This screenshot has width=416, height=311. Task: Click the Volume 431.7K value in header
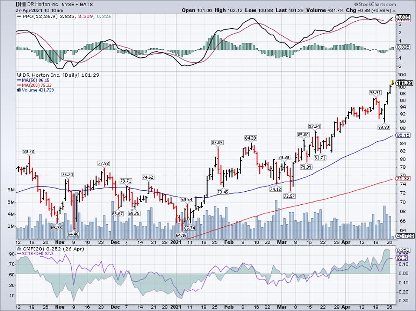[x=325, y=10]
